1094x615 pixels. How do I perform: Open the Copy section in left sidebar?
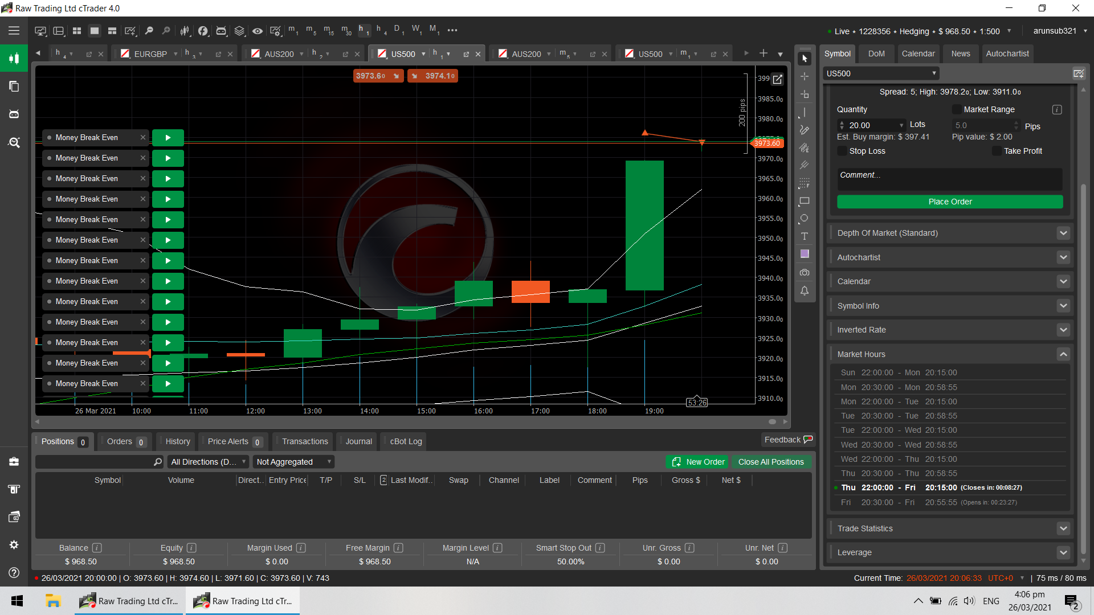coord(14,86)
